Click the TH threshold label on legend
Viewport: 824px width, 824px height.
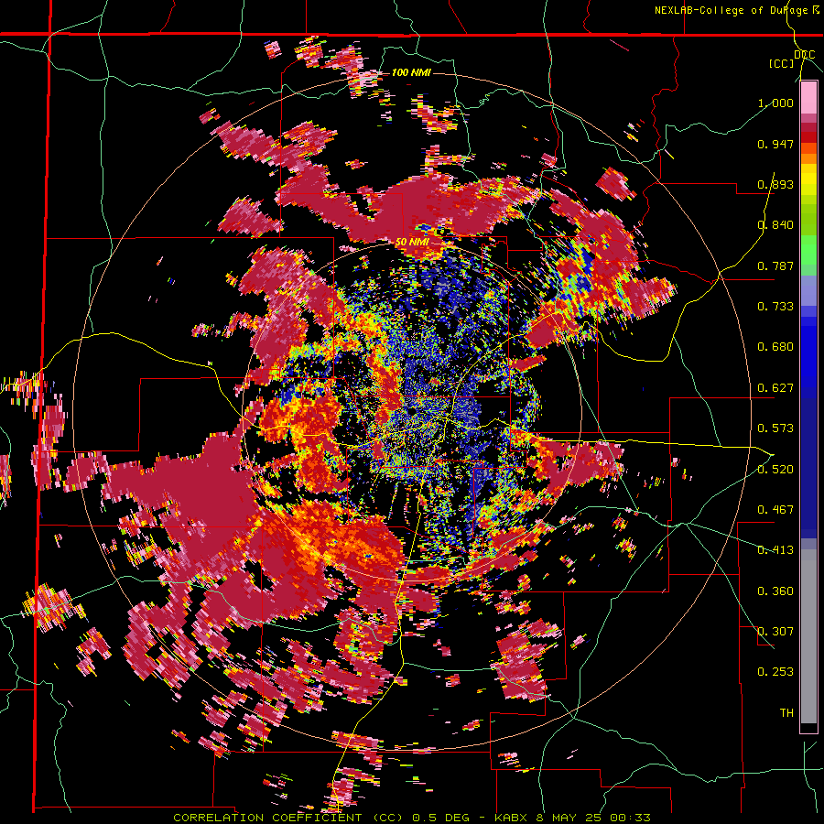(786, 713)
